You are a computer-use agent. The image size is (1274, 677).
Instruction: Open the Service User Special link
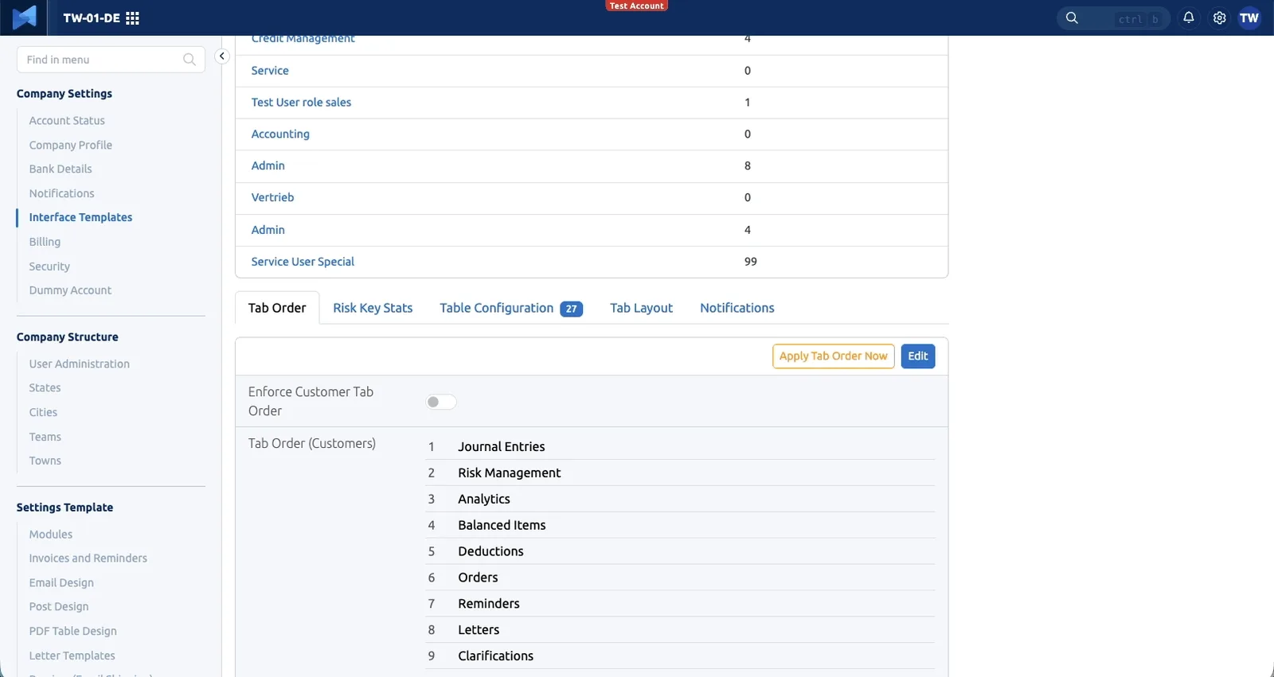pos(303,262)
